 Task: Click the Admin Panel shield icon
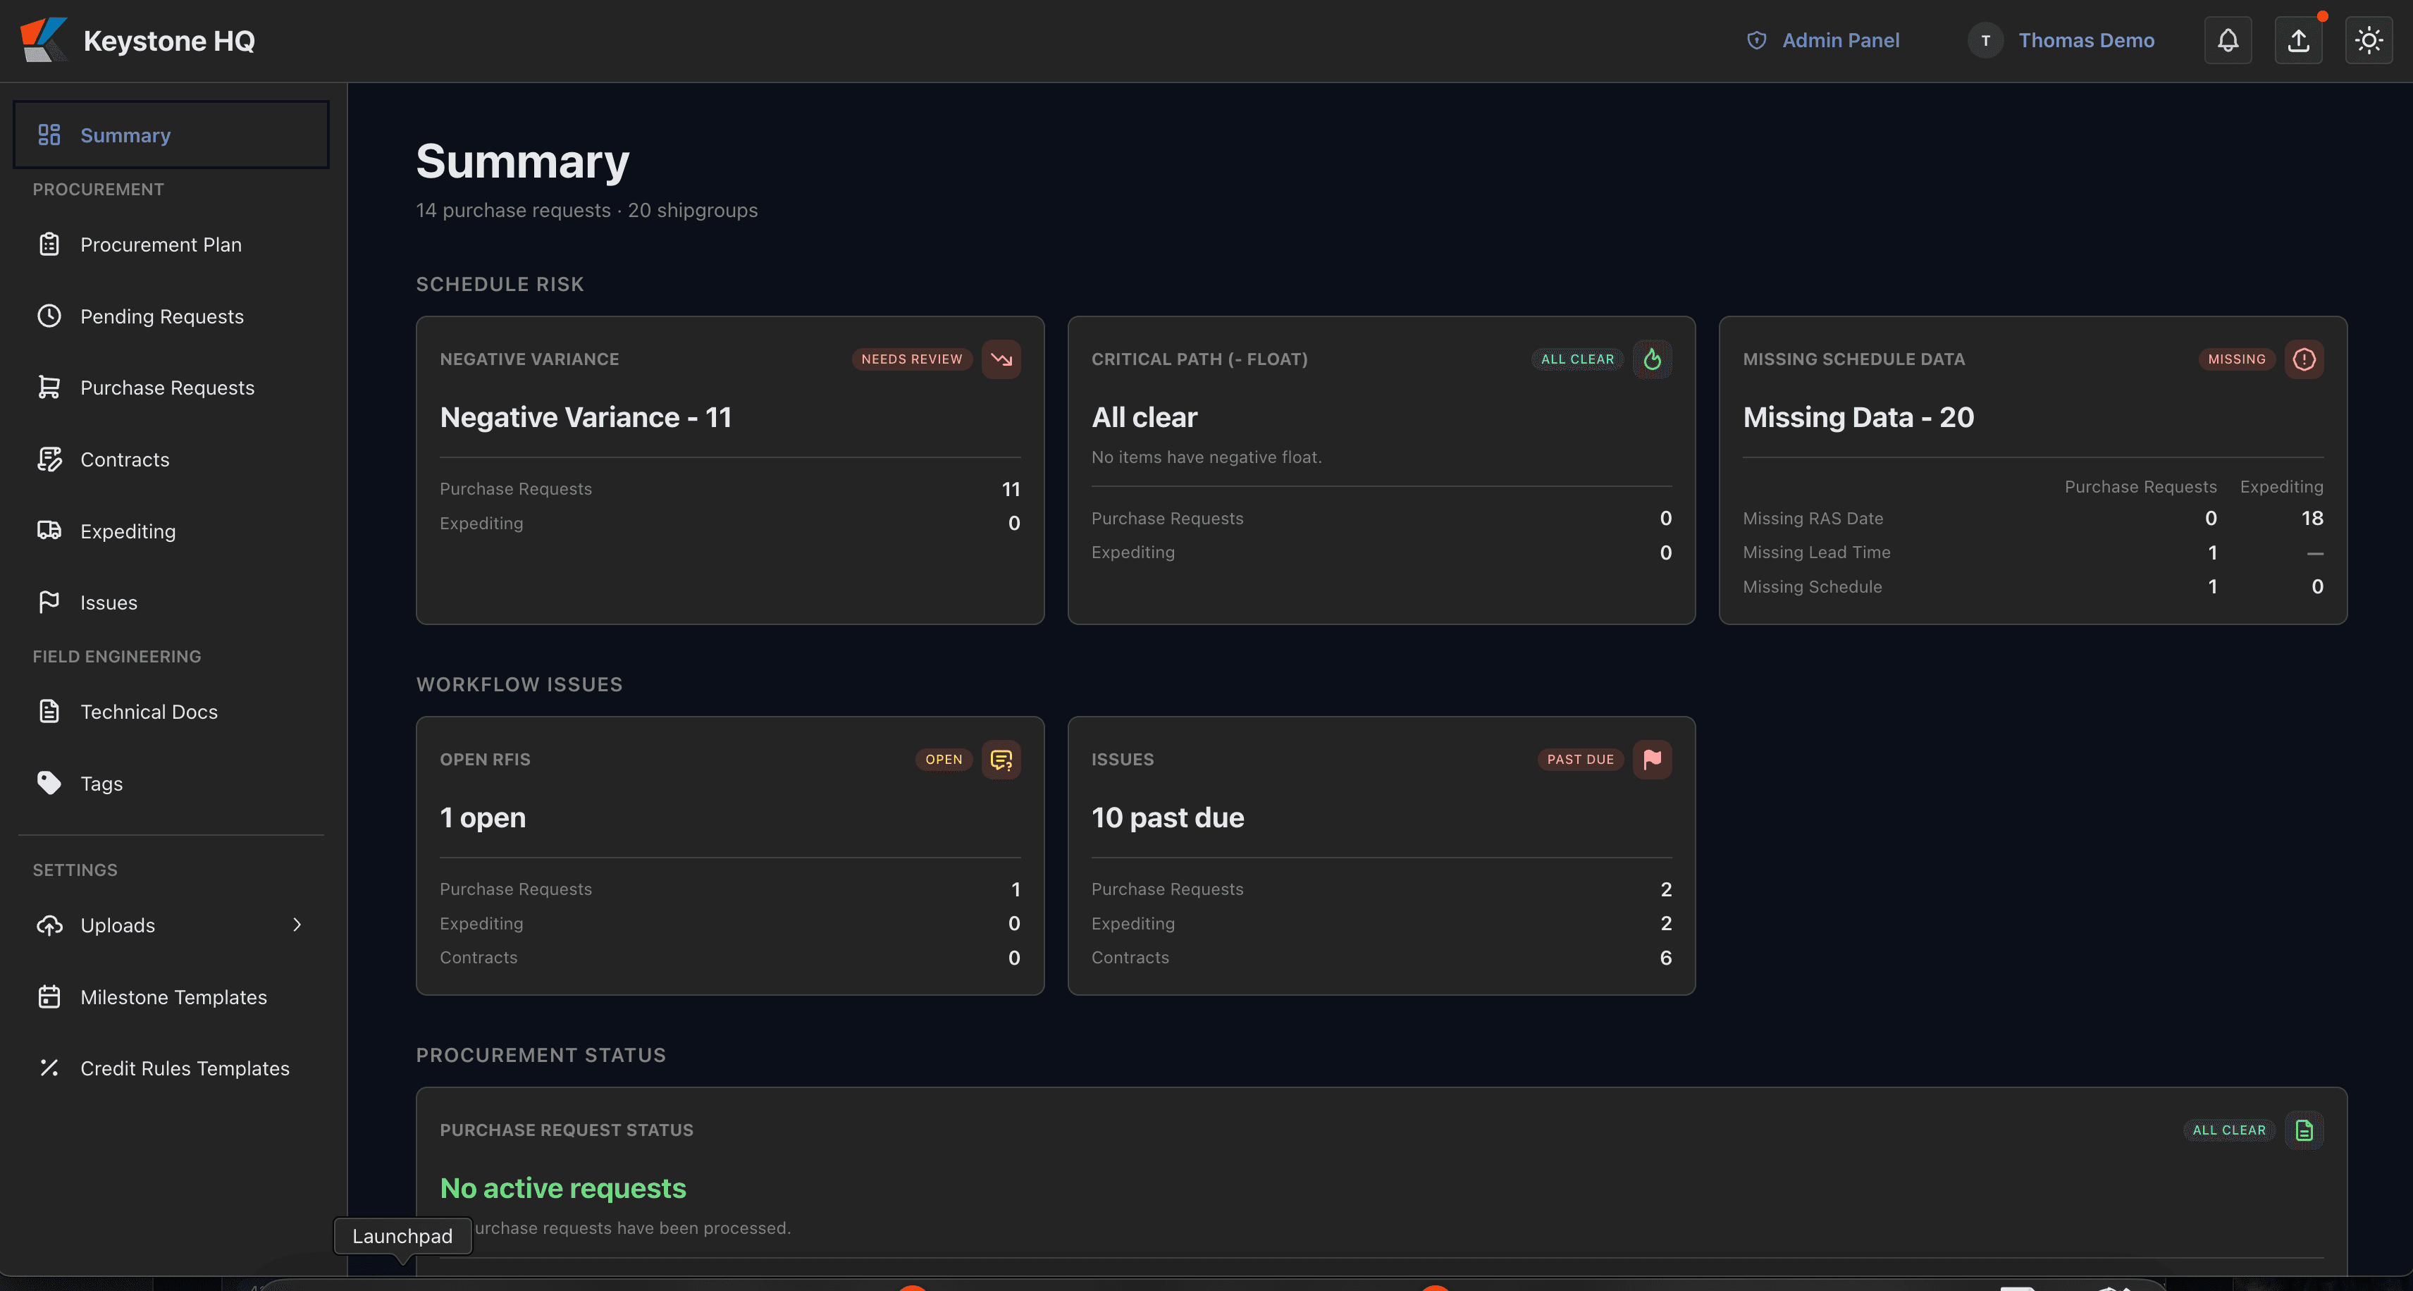(x=1758, y=40)
